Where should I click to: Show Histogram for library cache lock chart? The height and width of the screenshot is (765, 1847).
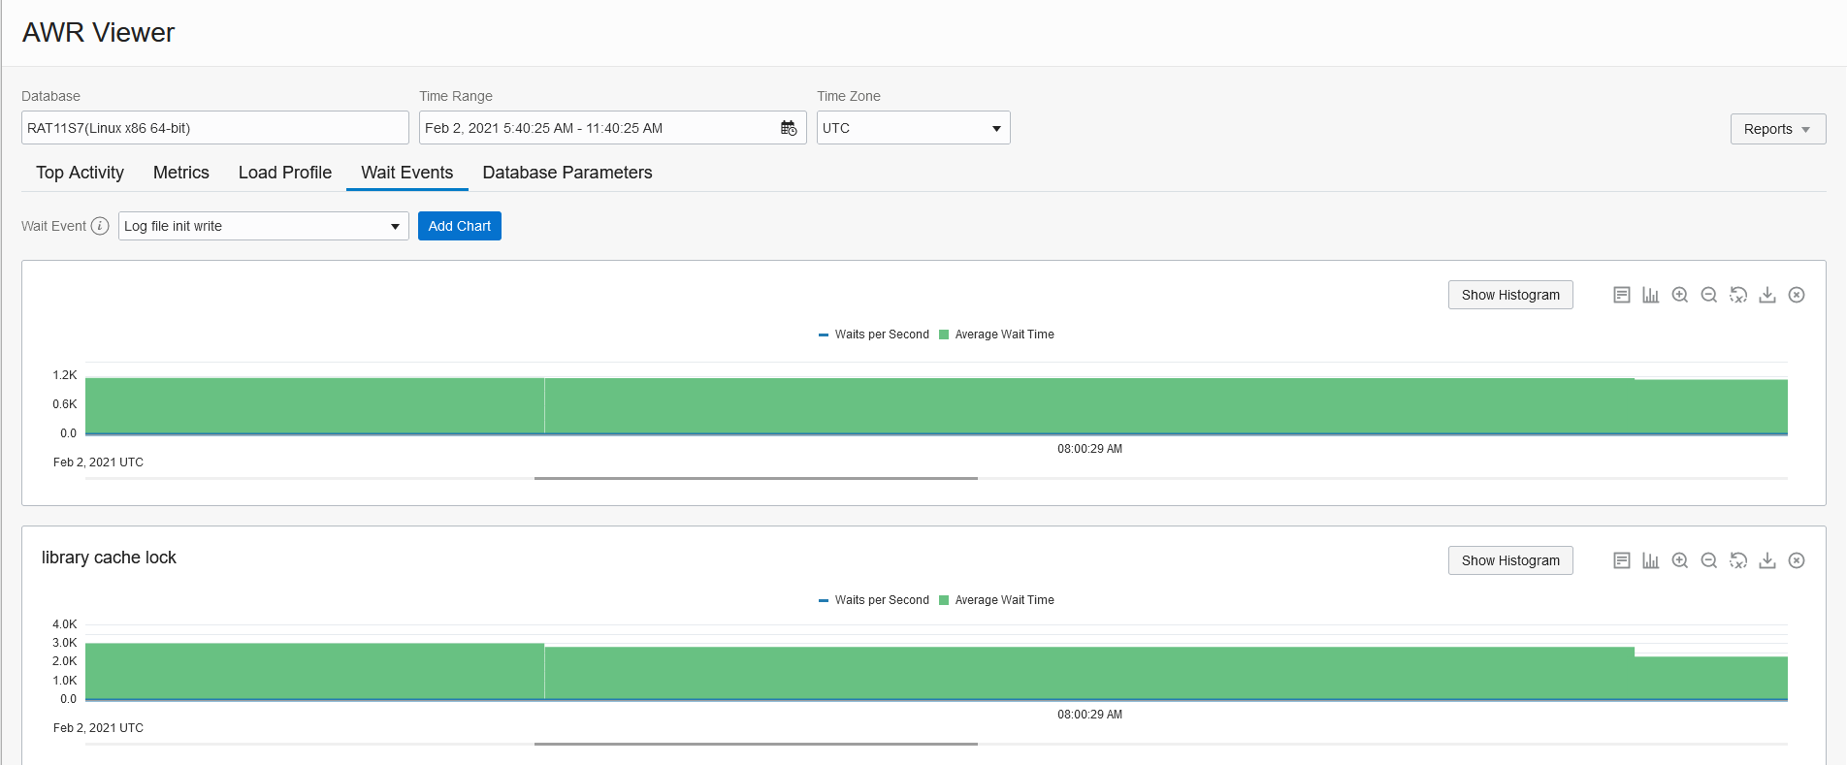[1510, 560]
